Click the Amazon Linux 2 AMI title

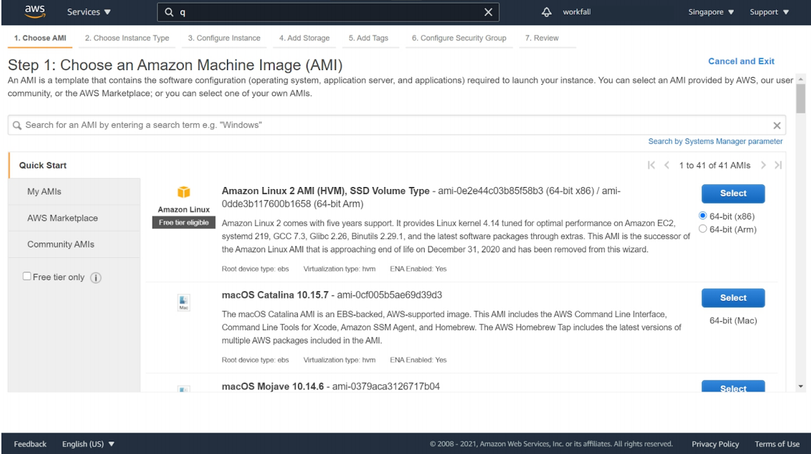tap(325, 190)
